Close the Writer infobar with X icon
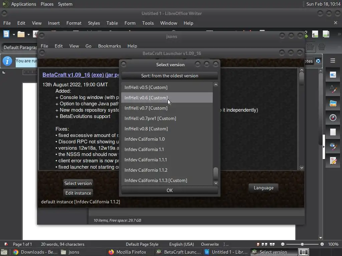The height and width of the screenshot is (256, 342). click(318, 61)
